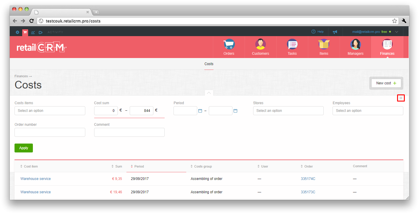The image size is (419, 214).
Task: Bookmark page with the star icon
Action: coord(394,21)
